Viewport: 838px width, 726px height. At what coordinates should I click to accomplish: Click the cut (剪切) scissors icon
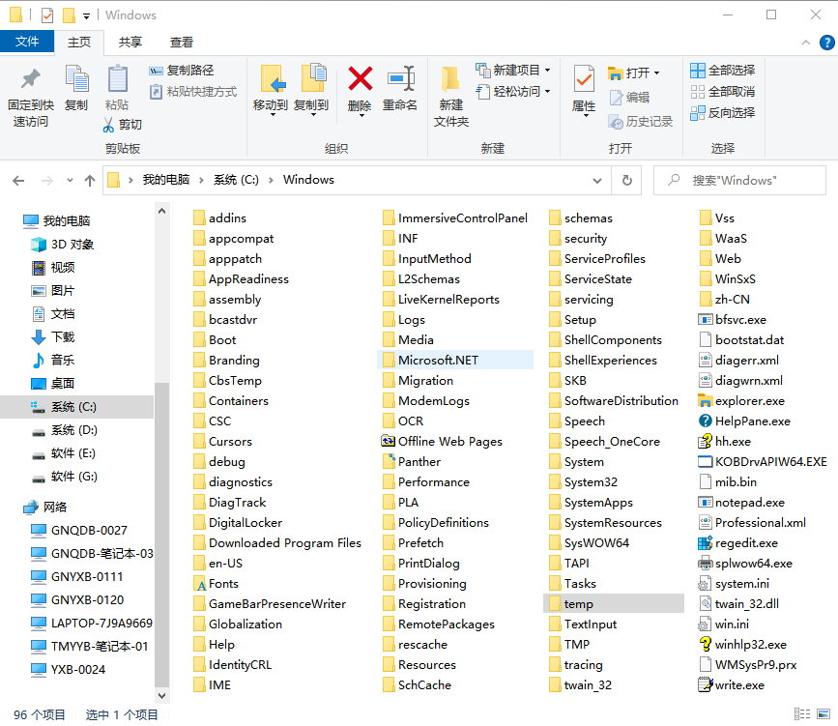[x=108, y=125]
